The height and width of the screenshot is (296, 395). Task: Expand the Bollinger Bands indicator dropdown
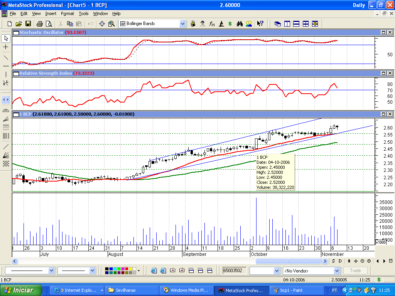pos(182,24)
